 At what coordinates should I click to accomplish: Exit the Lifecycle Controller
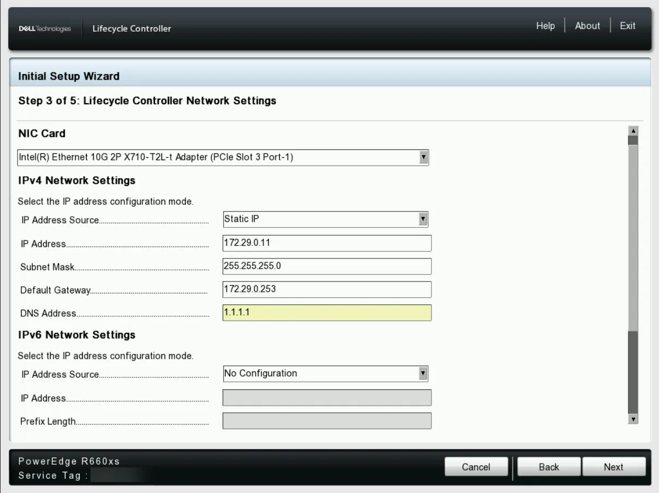pyautogui.click(x=627, y=26)
